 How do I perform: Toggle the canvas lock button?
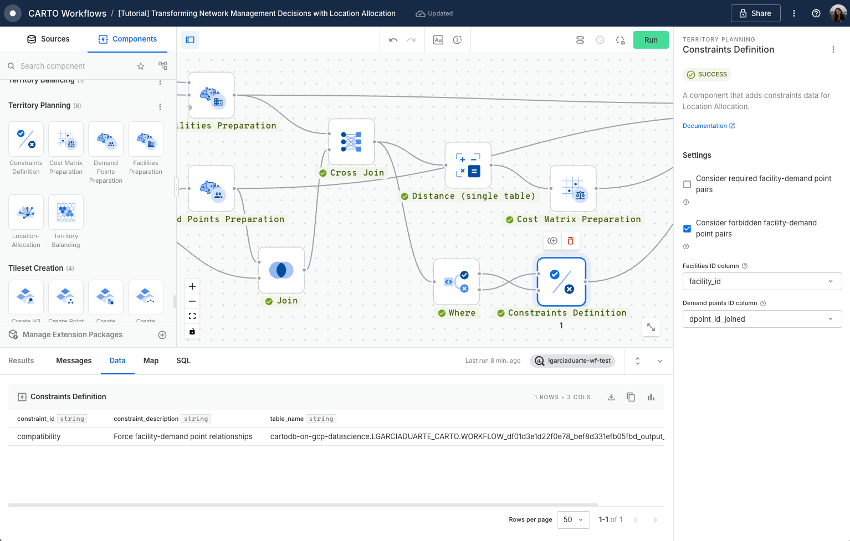(x=192, y=331)
